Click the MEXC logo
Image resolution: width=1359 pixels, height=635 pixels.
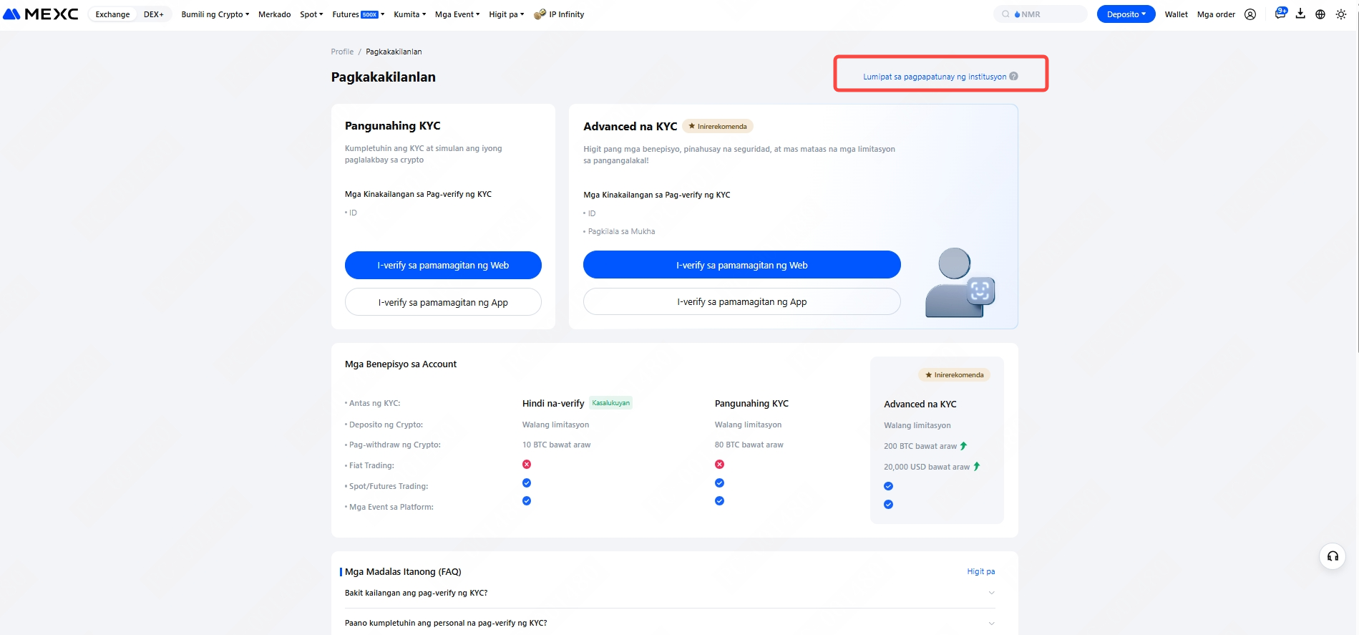pos(41,14)
